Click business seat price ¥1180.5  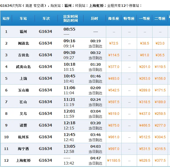pyautogui.click(x=114, y=160)
